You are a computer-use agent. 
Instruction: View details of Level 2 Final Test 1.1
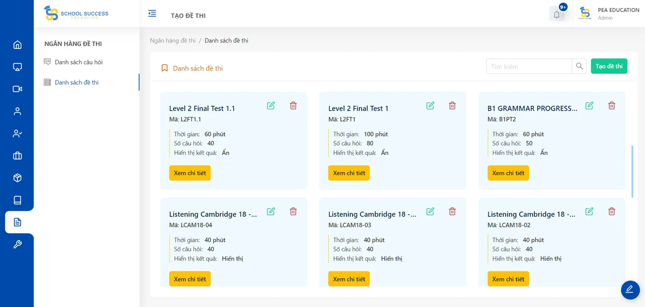190,173
